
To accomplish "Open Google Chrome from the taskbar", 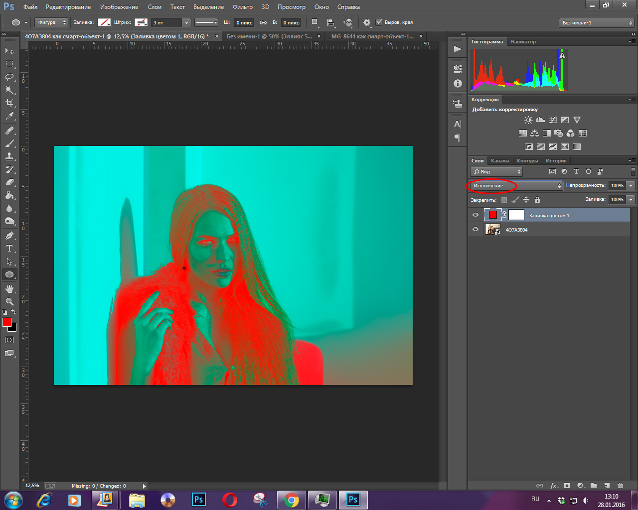I will tap(292, 500).
